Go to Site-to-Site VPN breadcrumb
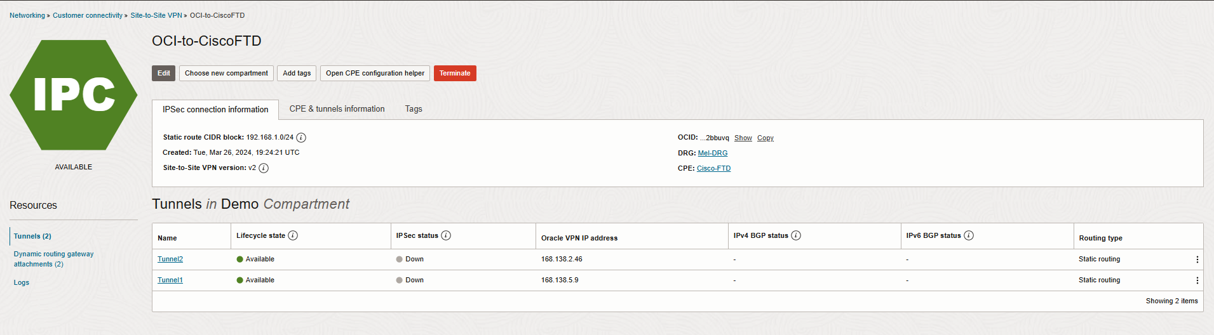 156,15
